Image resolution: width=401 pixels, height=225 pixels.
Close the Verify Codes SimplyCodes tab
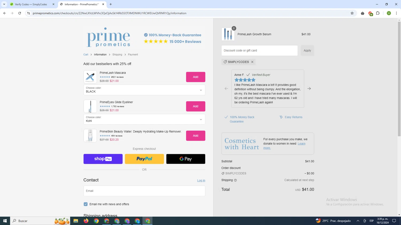click(x=53, y=4)
